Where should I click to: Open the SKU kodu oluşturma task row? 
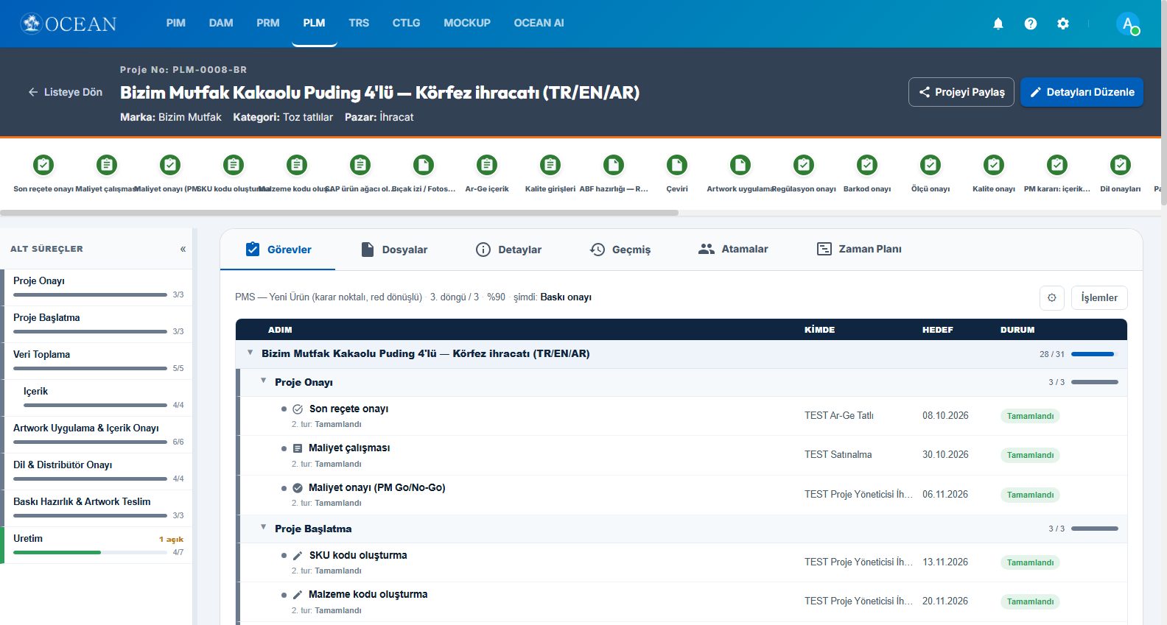683,562
